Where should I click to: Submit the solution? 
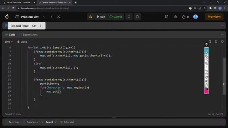pyautogui.click(x=115, y=17)
